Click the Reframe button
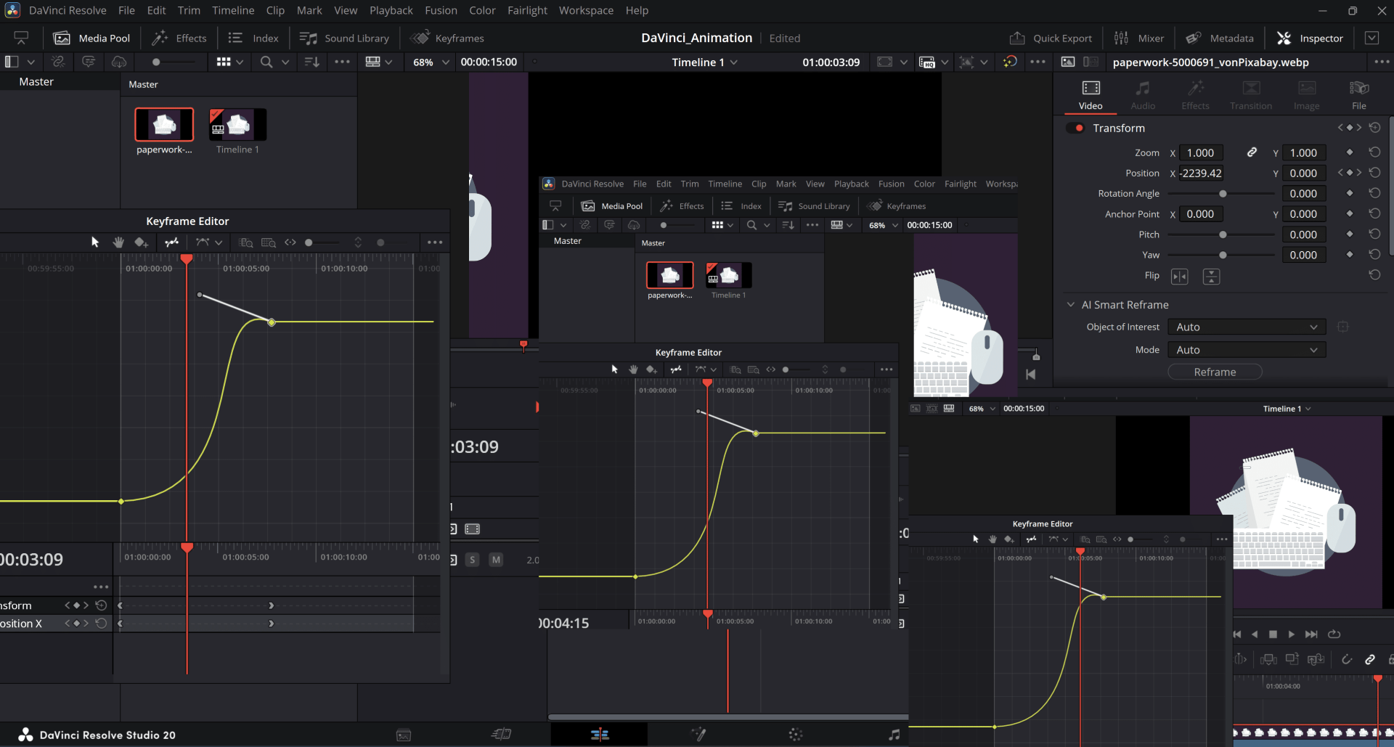Screen dimensions: 1394x747 (x=1215, y=371)
